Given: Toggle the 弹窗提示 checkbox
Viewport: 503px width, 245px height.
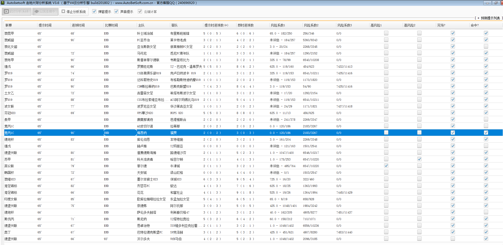Looking at the screenshot, I should click(x=94, y=11).
